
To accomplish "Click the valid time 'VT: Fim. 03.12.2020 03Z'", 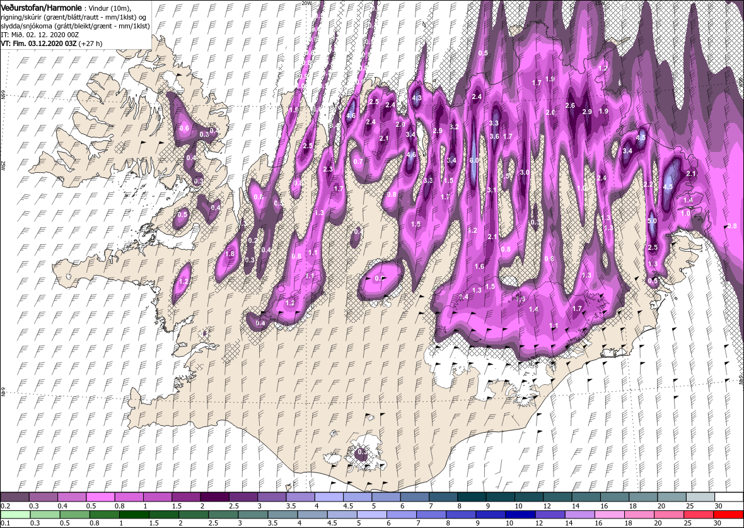I will pyautogui.click(x=39, y=43).
